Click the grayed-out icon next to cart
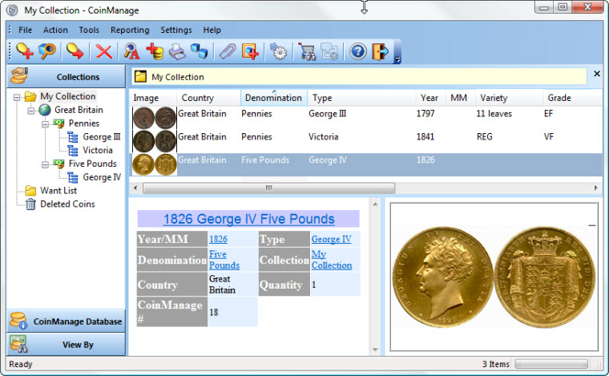 (329, 51)
